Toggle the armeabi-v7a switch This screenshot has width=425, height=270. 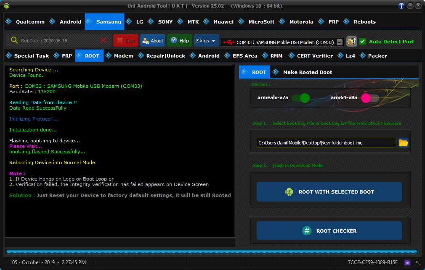tap(301, 98)
